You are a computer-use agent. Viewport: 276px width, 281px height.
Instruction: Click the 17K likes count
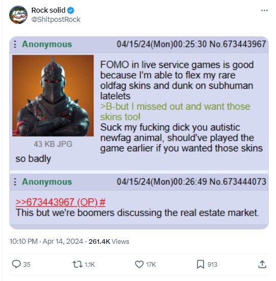click(x=151, y=265)
